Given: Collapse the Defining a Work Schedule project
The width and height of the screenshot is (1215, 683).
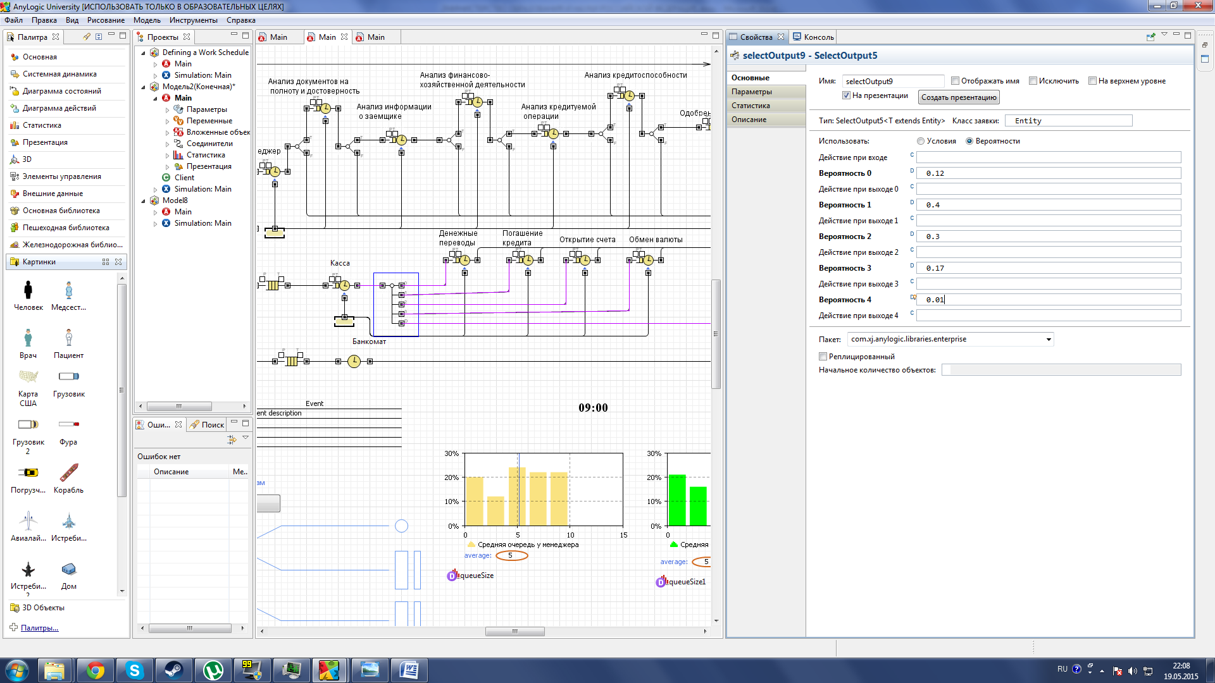Looking at the screenshot, I should pos(144,53).
